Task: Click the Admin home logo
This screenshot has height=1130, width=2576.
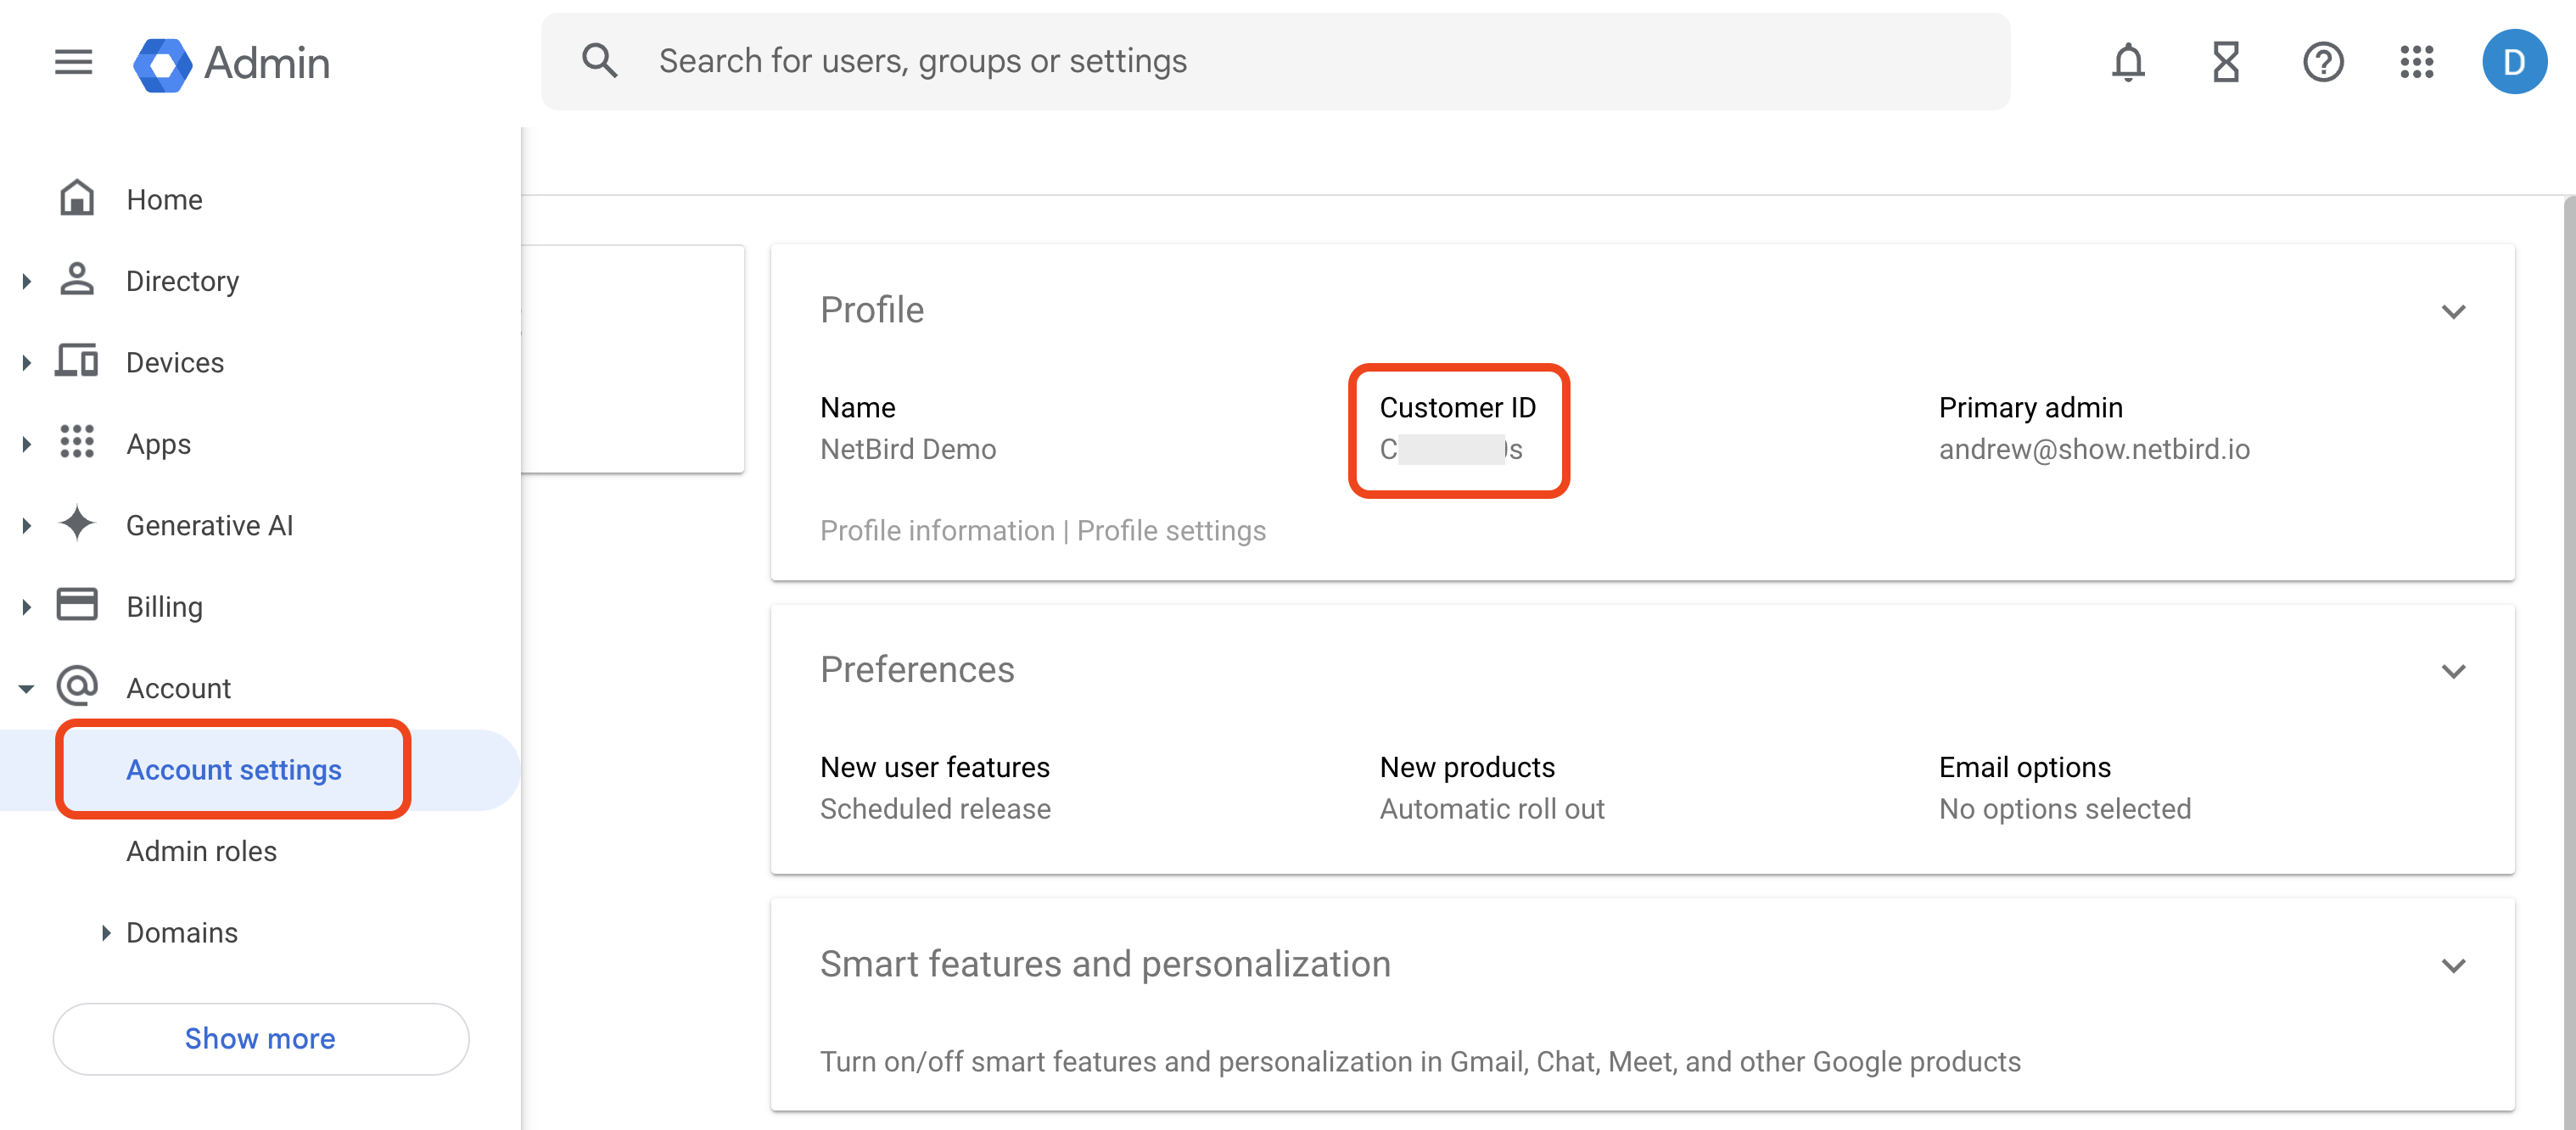Action: (x=232, y=62)
